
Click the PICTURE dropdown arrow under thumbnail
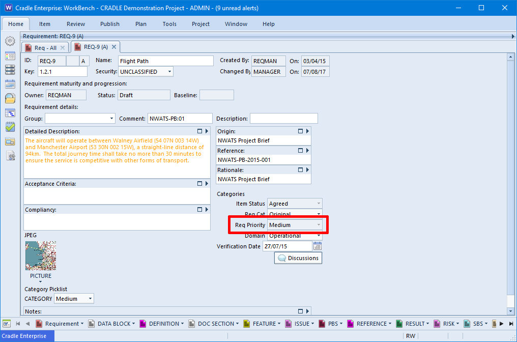pyautogui.click(x=41, y=281)
